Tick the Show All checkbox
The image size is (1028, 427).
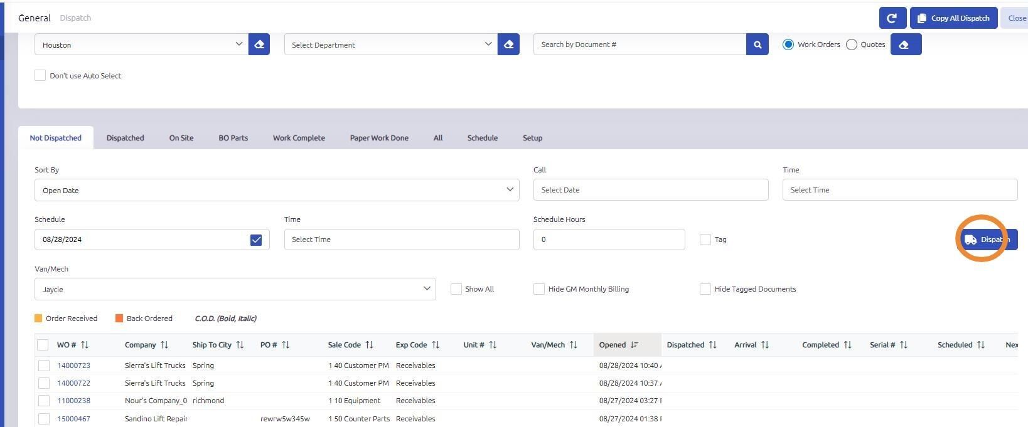pyautogui.click(x=456, y=289)
